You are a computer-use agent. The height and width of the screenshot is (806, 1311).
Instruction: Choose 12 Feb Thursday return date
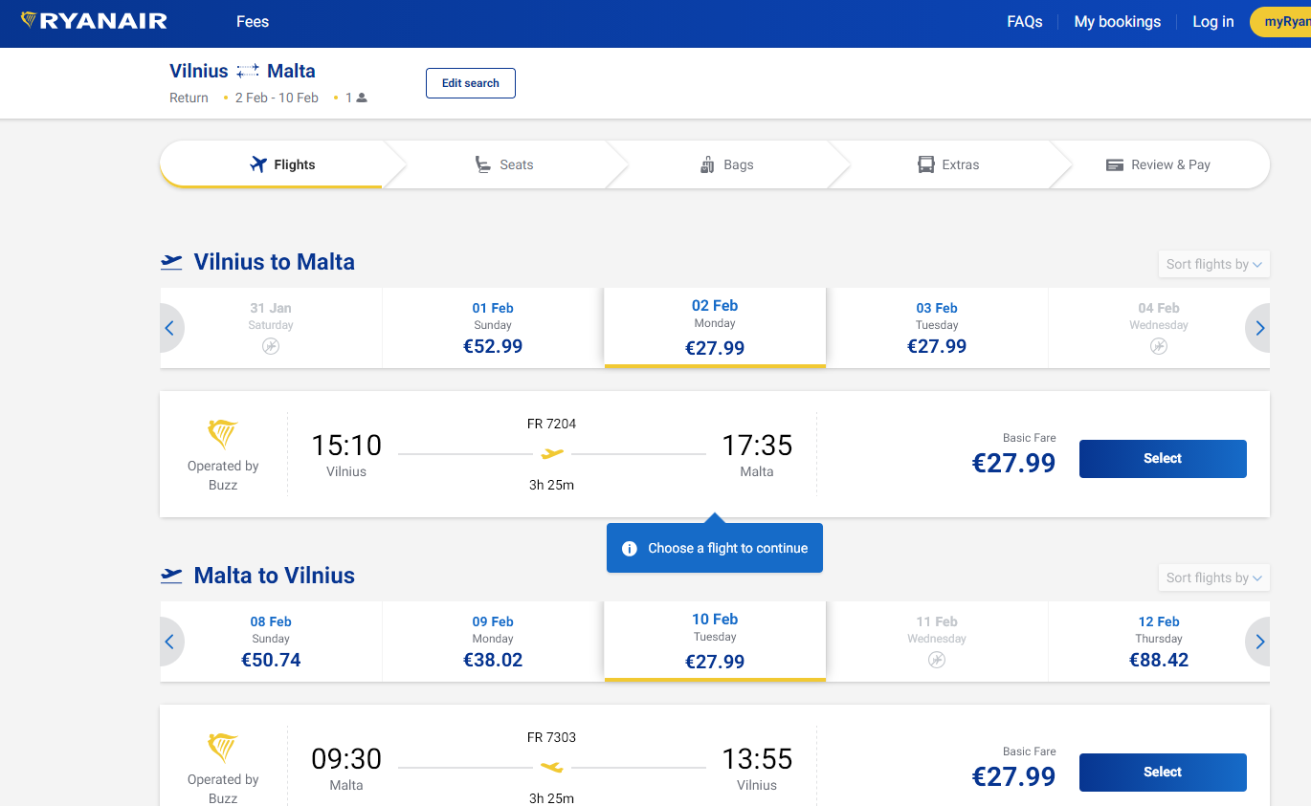pyautogui.click(x=1159, y=642)
